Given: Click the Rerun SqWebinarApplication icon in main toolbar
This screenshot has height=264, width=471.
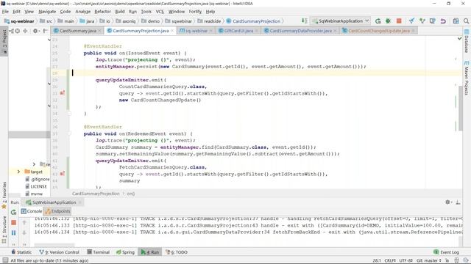Looking at the screenshot, I should pos(378,21).
